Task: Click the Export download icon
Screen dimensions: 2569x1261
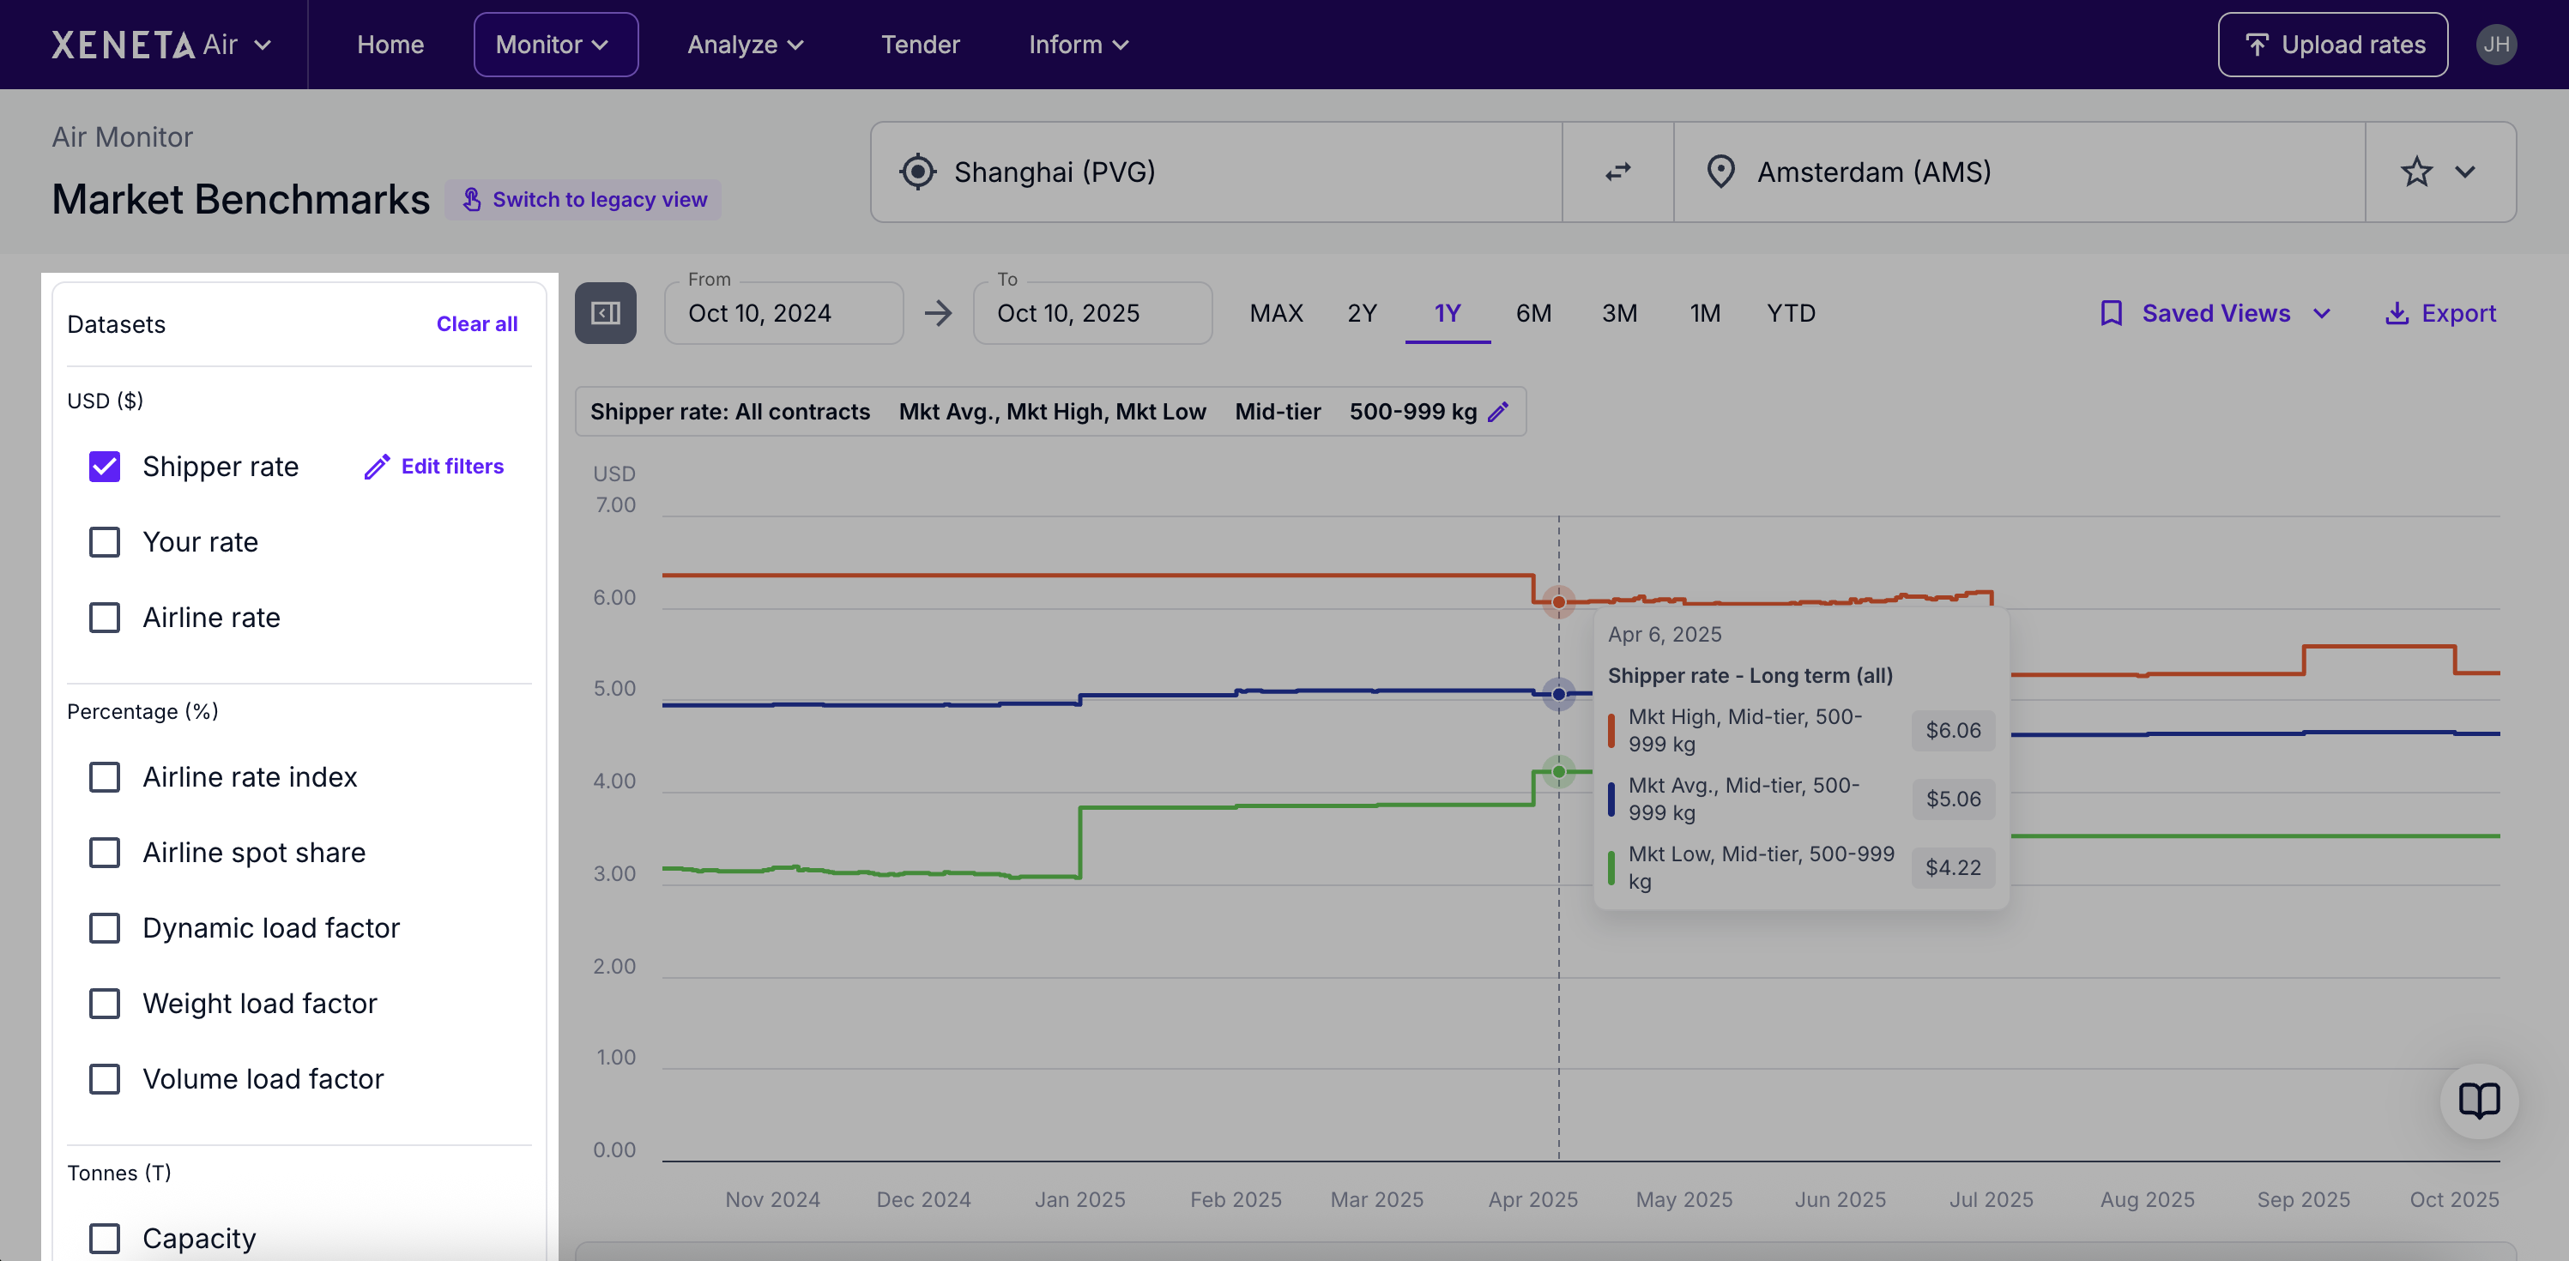Action: pos(2396,313)
